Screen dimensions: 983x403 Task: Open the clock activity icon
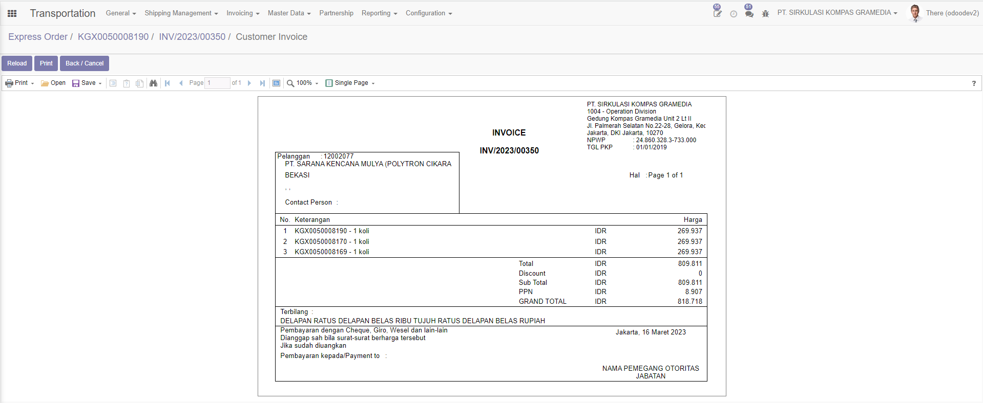(x=734, y=14)
